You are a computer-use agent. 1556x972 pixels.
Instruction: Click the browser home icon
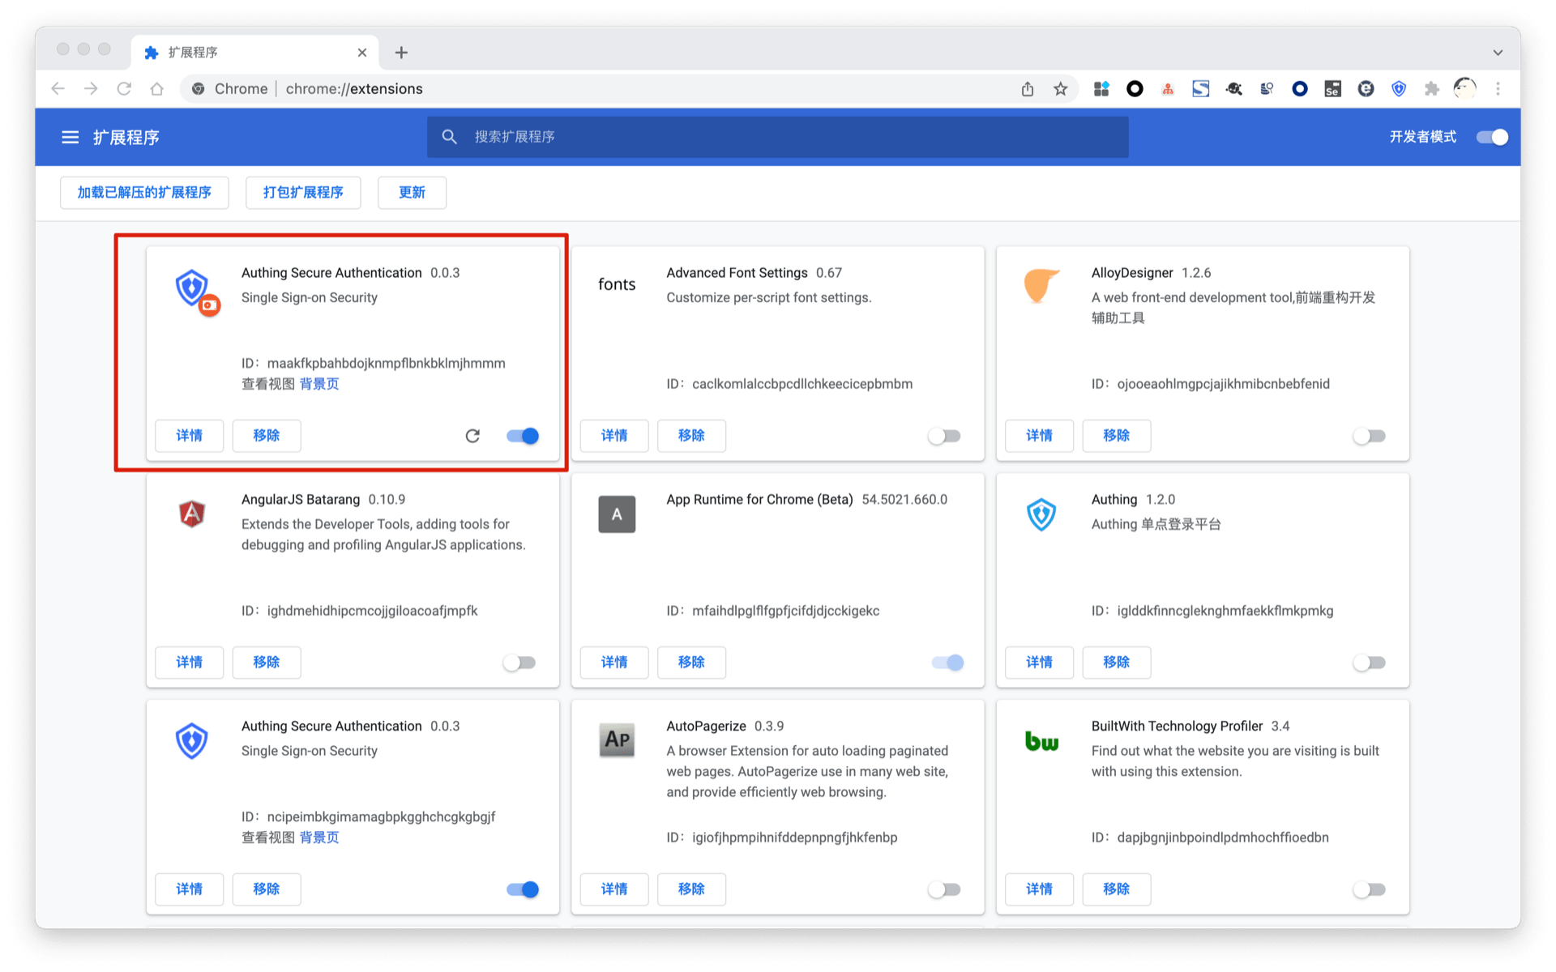point(157,89)
